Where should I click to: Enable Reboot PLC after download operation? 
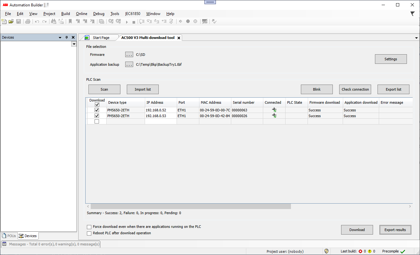89,233
